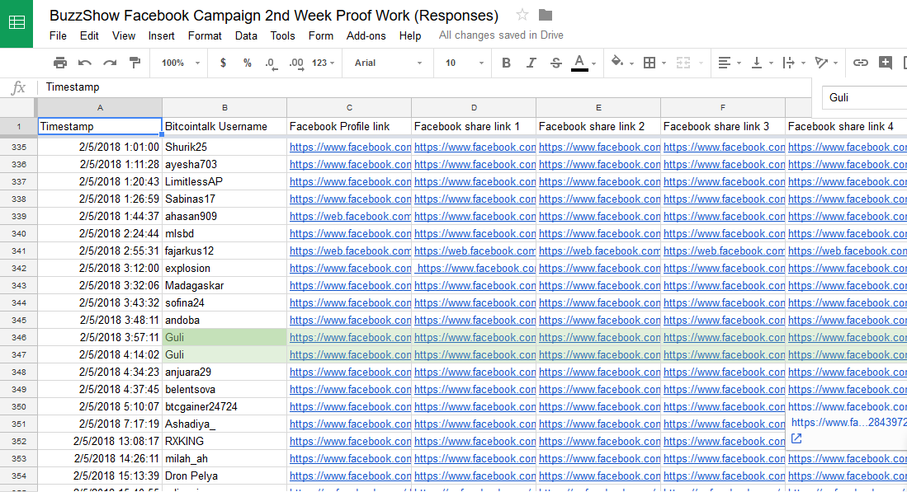Select cell with username btcgainer24724
The height and width of the screenshot is (492, 907).
pos(224,407)
